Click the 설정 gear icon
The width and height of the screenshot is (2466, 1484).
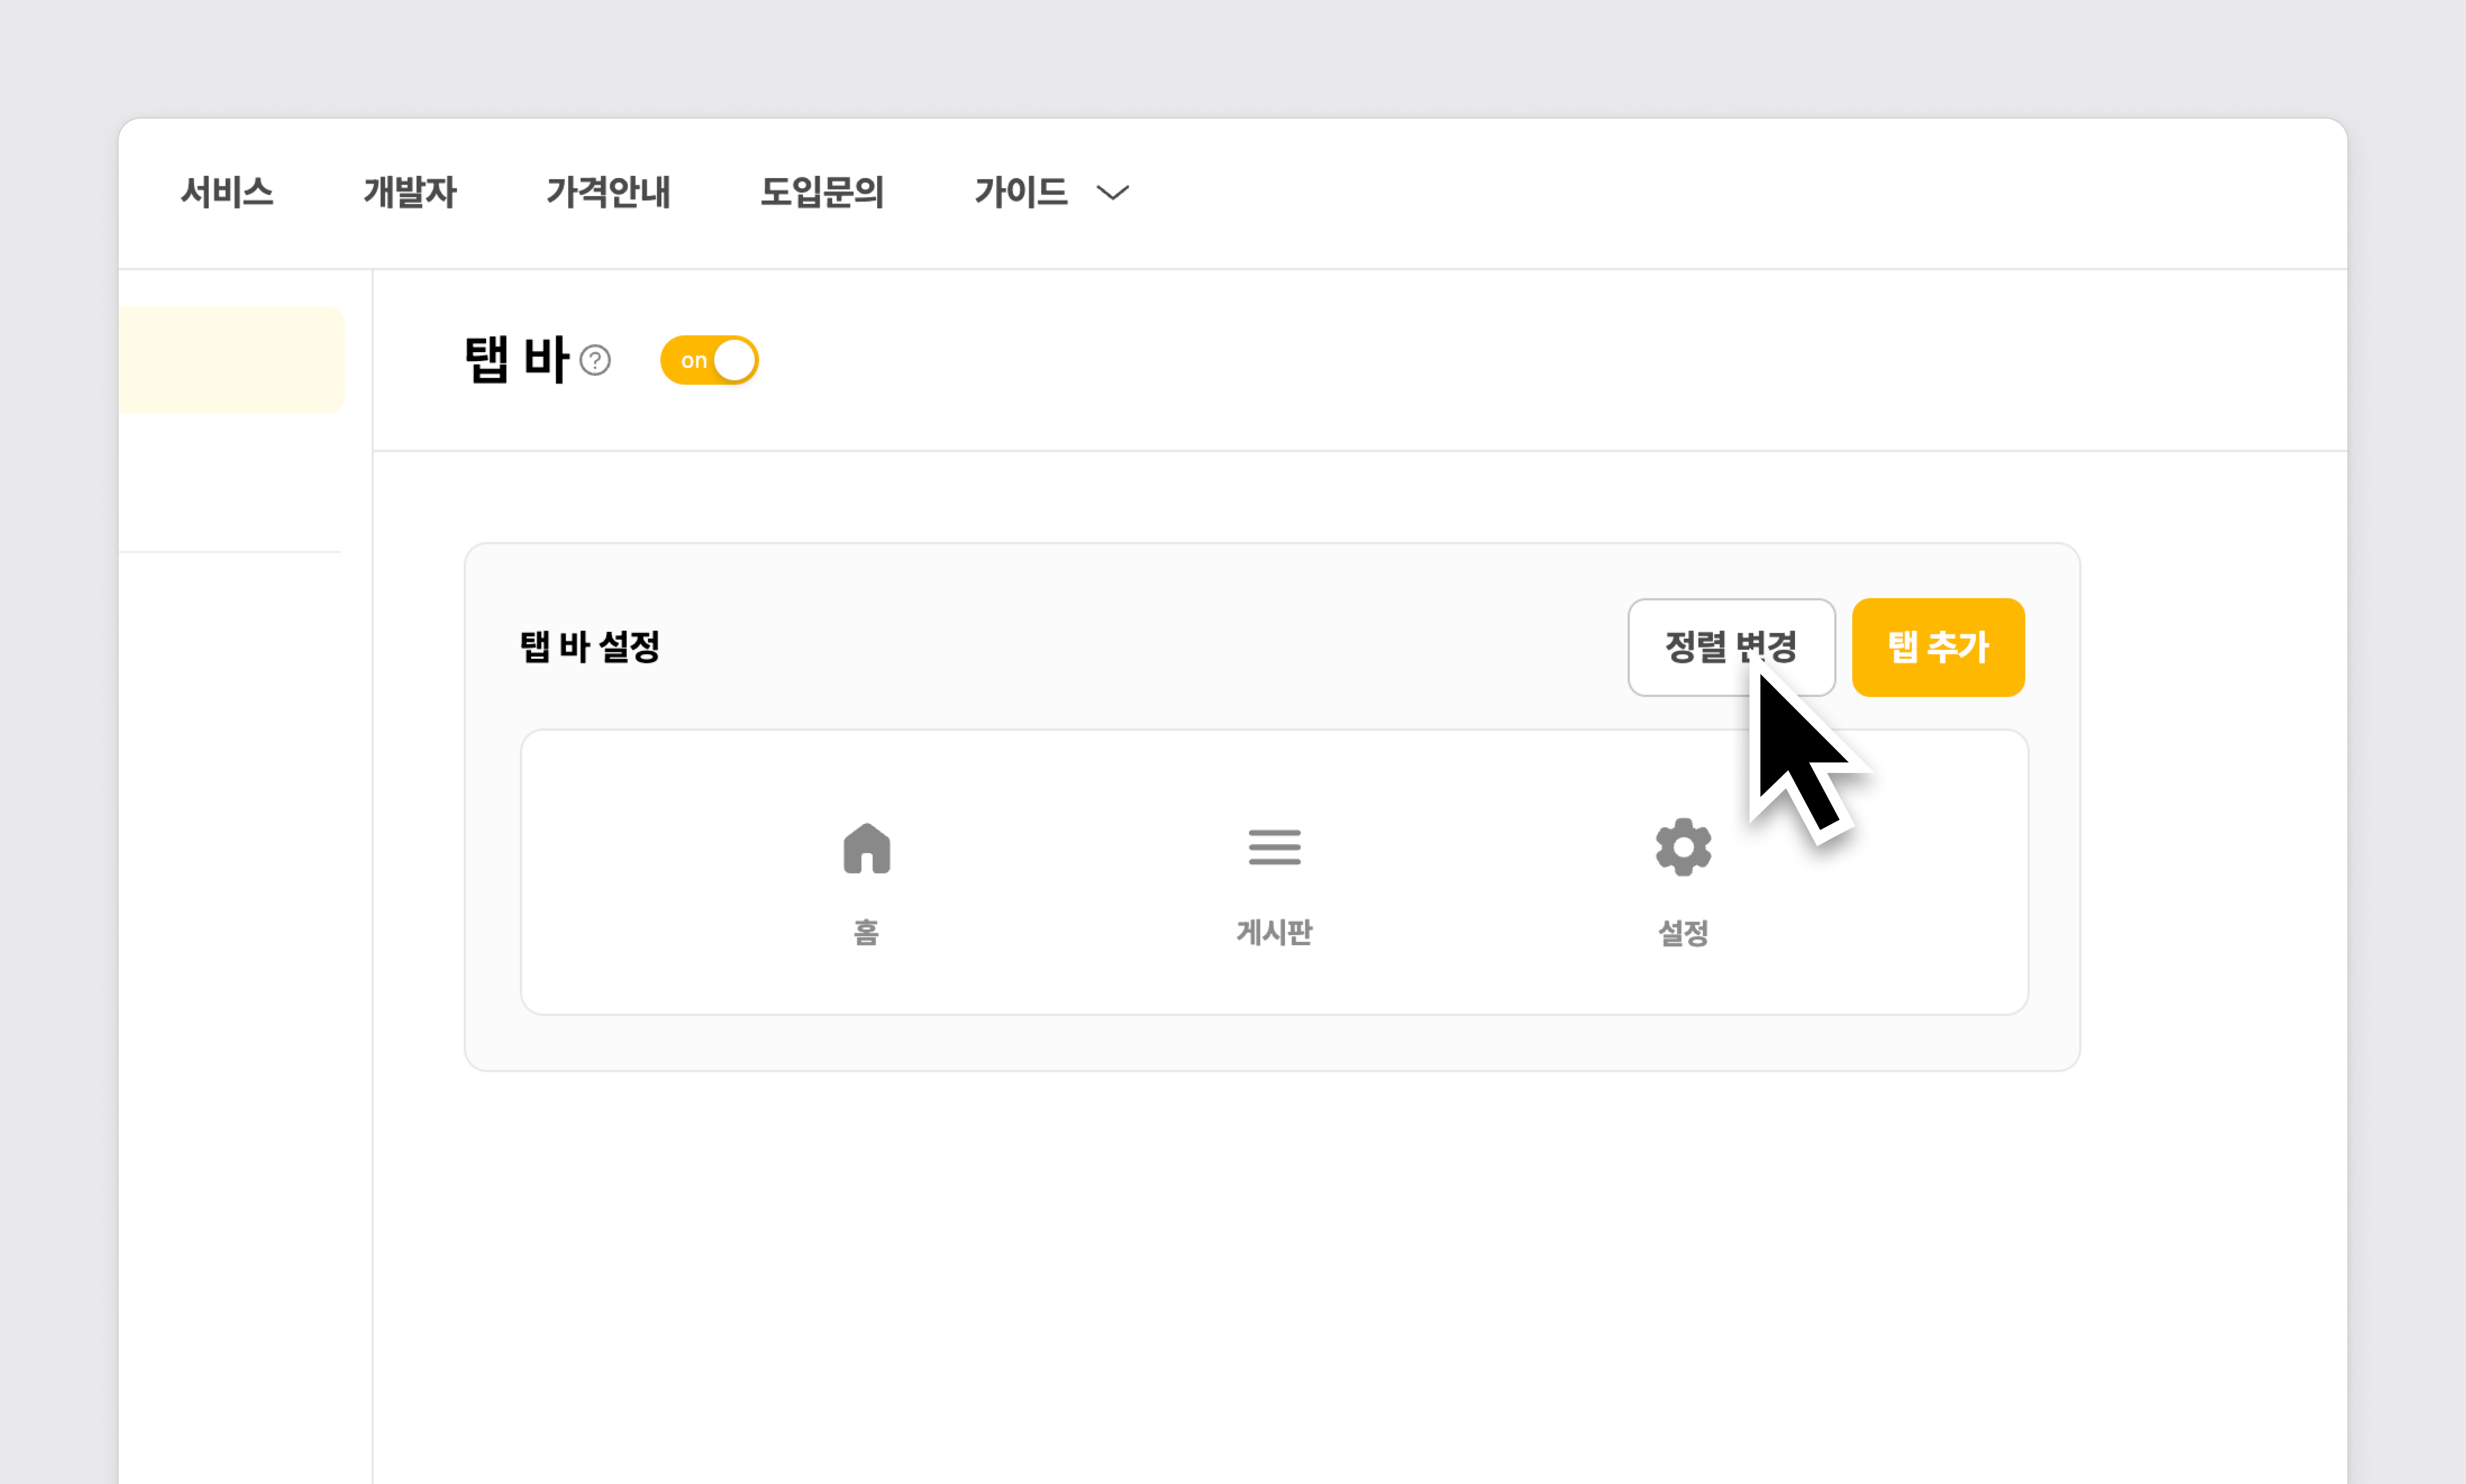tap(1683, 847)
